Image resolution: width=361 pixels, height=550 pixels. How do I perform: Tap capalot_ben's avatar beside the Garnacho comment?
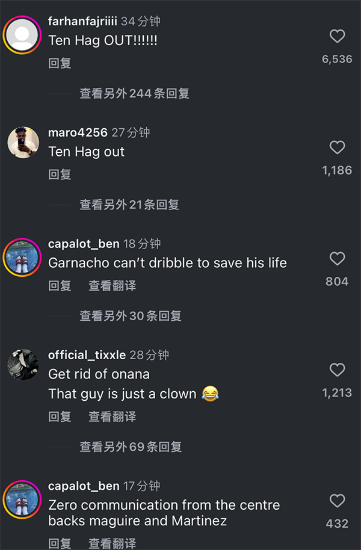coord(22,256)
